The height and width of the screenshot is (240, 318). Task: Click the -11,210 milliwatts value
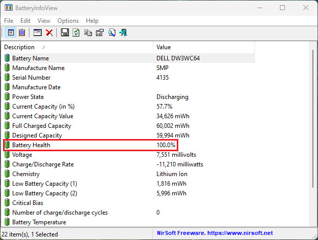[180, 164]
